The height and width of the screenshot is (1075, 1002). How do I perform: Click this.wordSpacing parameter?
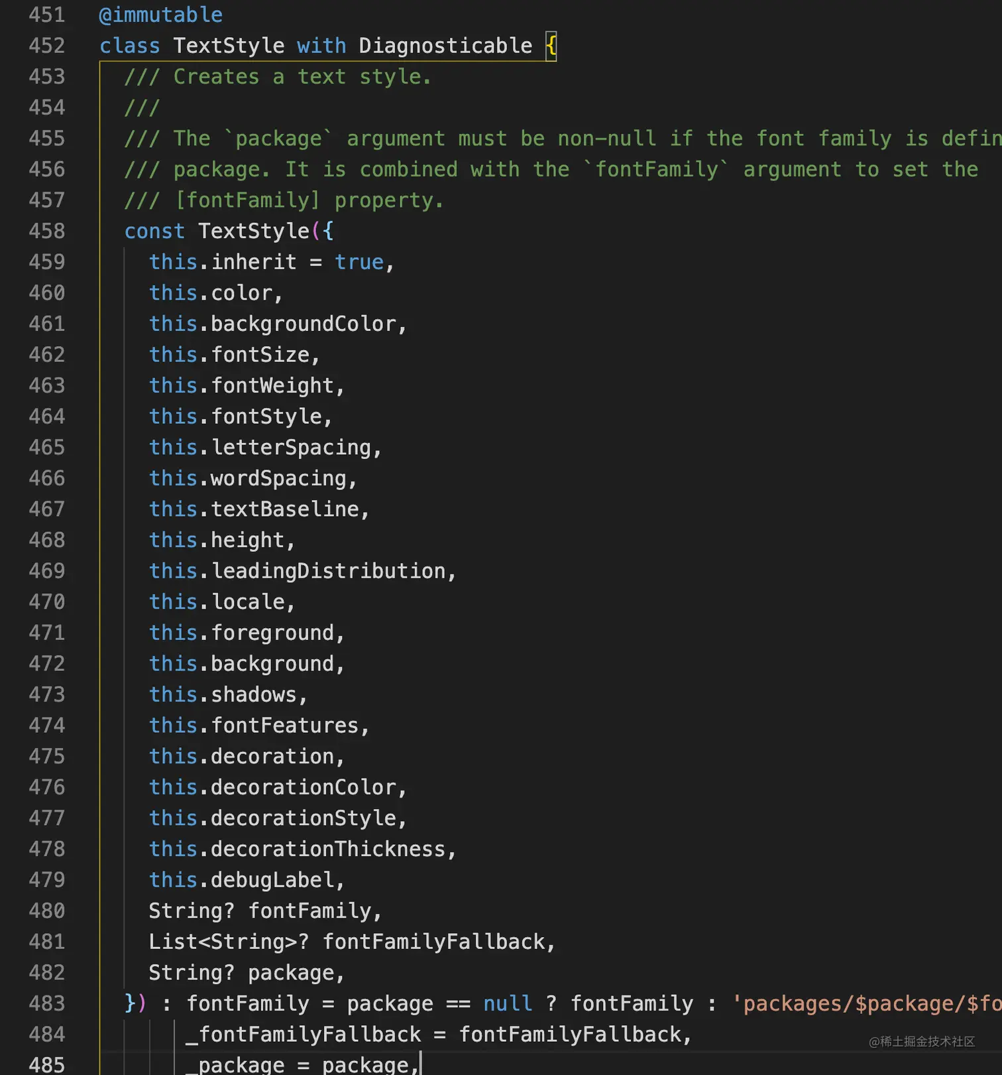point(248,478)
